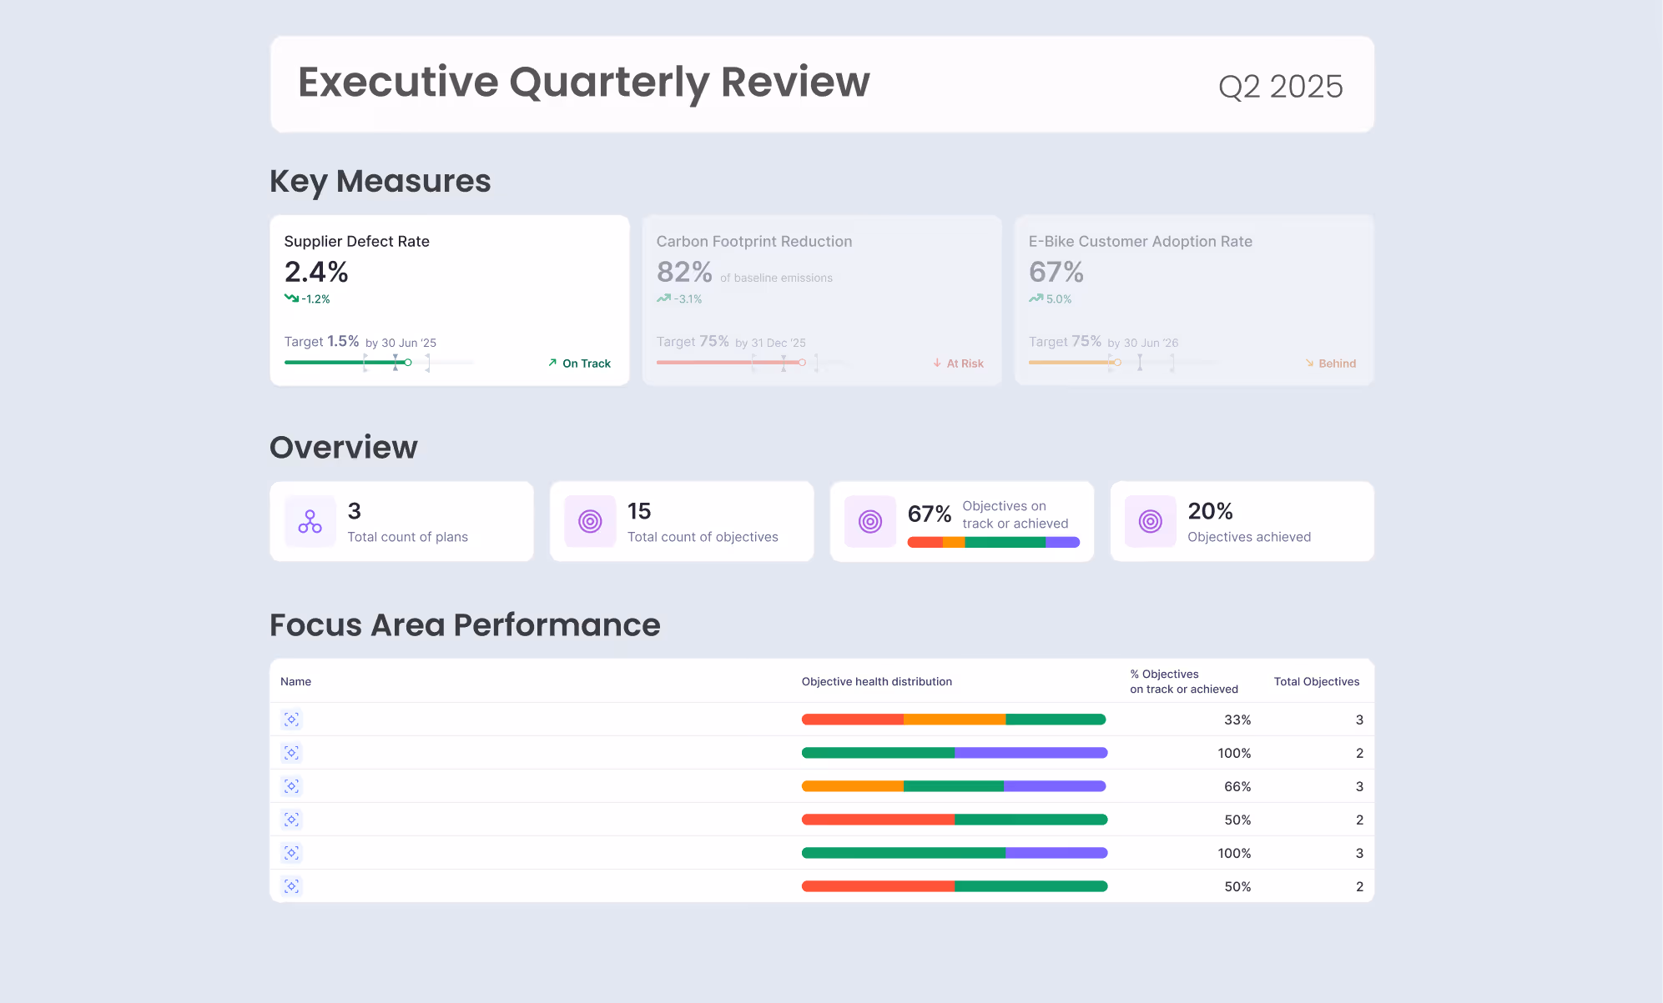Click the trend icon next to 5.0% on the E-Bike card
Image resolution: width=1663 pixels, height=1003 pixels.
[x=1036, y=298]
